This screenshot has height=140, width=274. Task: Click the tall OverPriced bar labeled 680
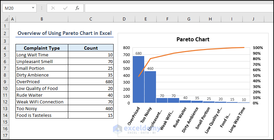(138, 81)
